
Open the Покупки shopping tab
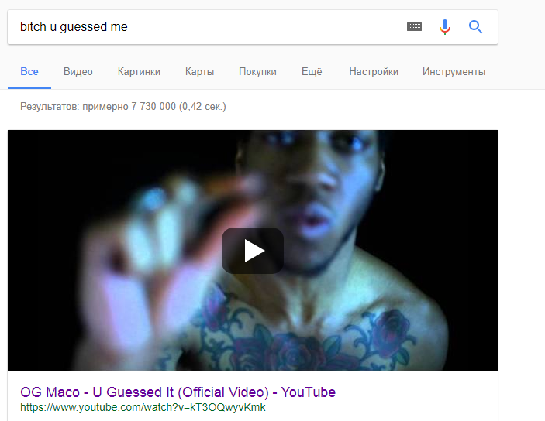click(257, 72)
